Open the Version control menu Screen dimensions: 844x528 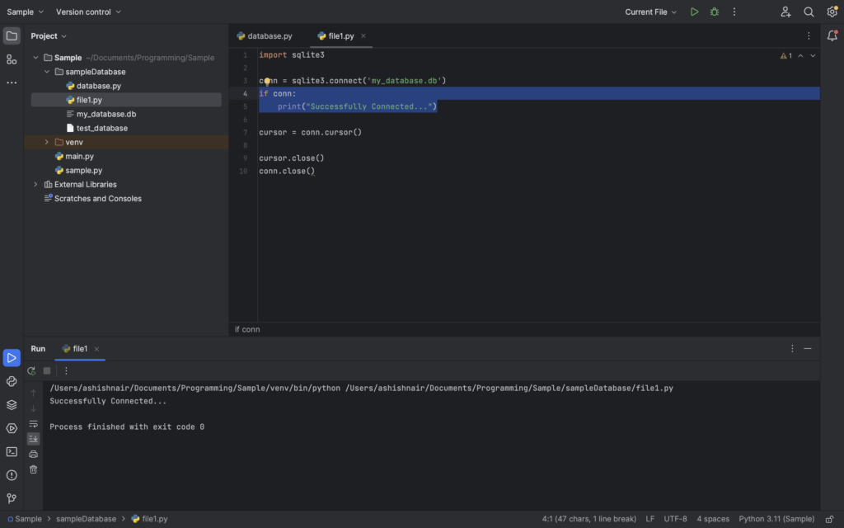[x=84, y=12]
